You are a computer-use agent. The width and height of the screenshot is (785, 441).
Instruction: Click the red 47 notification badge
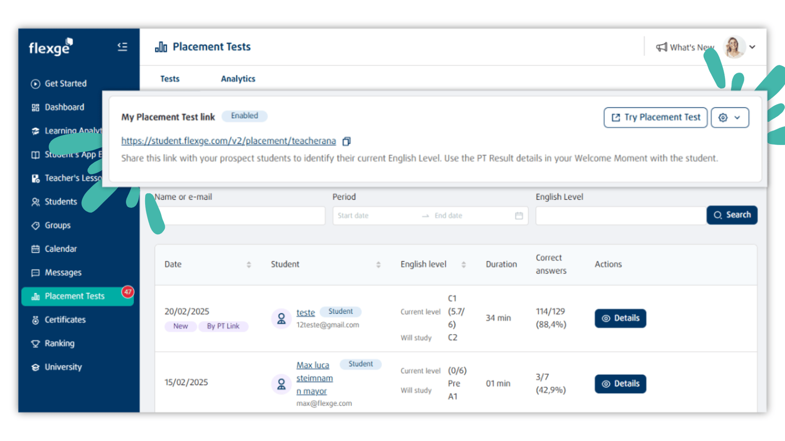click(x=128, y=292)
